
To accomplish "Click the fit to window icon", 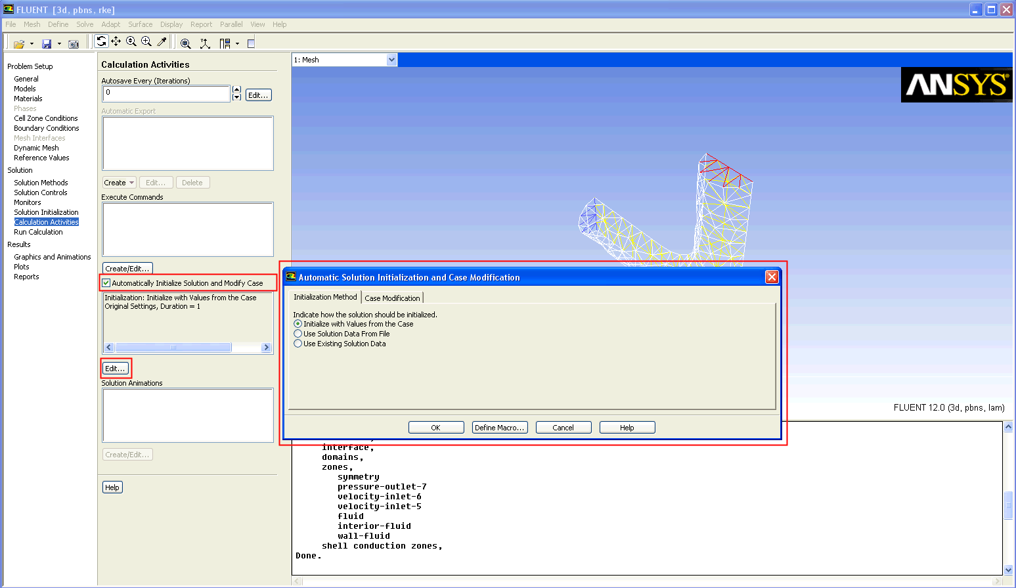I will click(x=186, y=43).
